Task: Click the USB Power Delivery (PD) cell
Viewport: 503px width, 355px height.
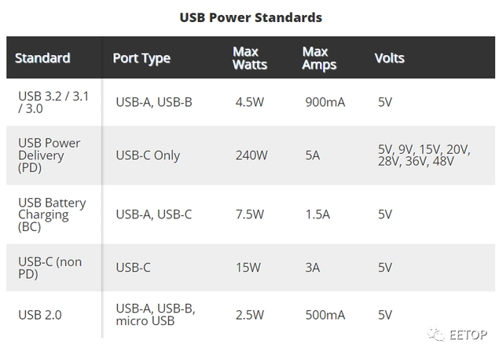Action: (49, 156)
